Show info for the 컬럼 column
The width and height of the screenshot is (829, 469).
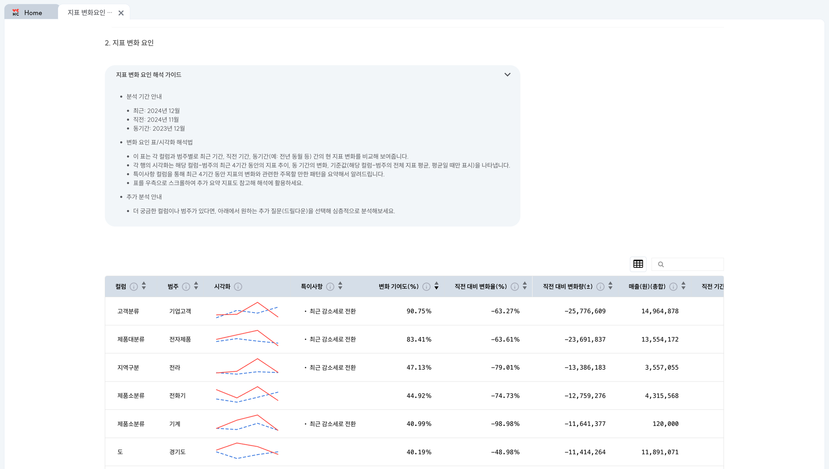click(x=133, y=286)
